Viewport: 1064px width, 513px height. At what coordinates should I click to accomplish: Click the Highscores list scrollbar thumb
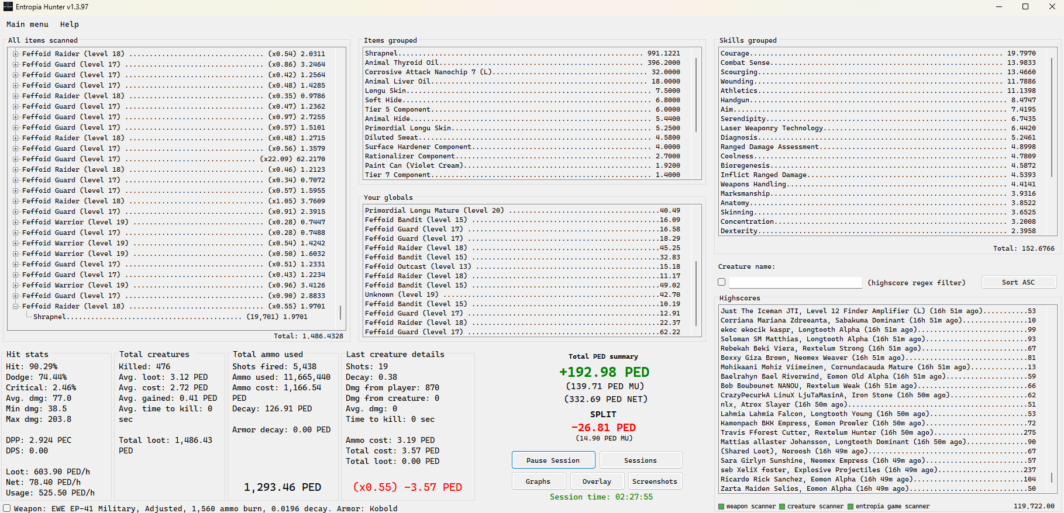[1052, 477]
